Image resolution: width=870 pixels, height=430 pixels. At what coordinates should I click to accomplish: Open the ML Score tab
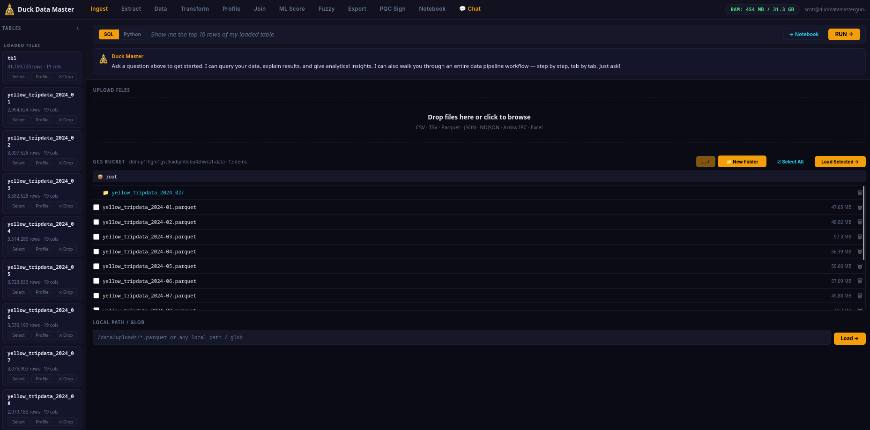pos(292,9)
